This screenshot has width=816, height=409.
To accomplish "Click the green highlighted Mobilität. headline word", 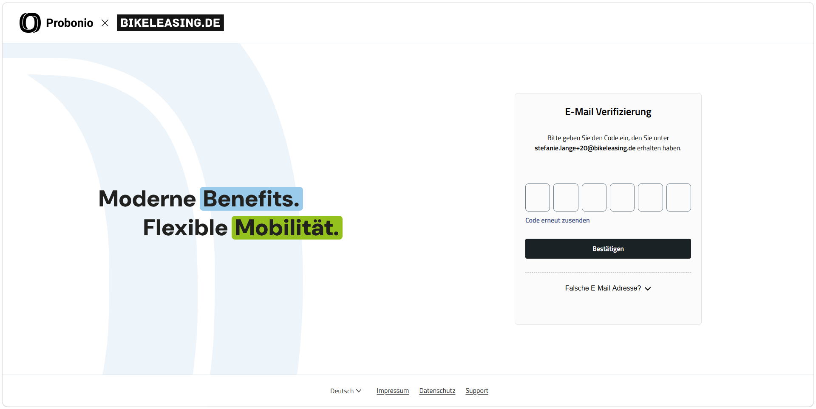I will pyautogui.click(x=287, y=228).
